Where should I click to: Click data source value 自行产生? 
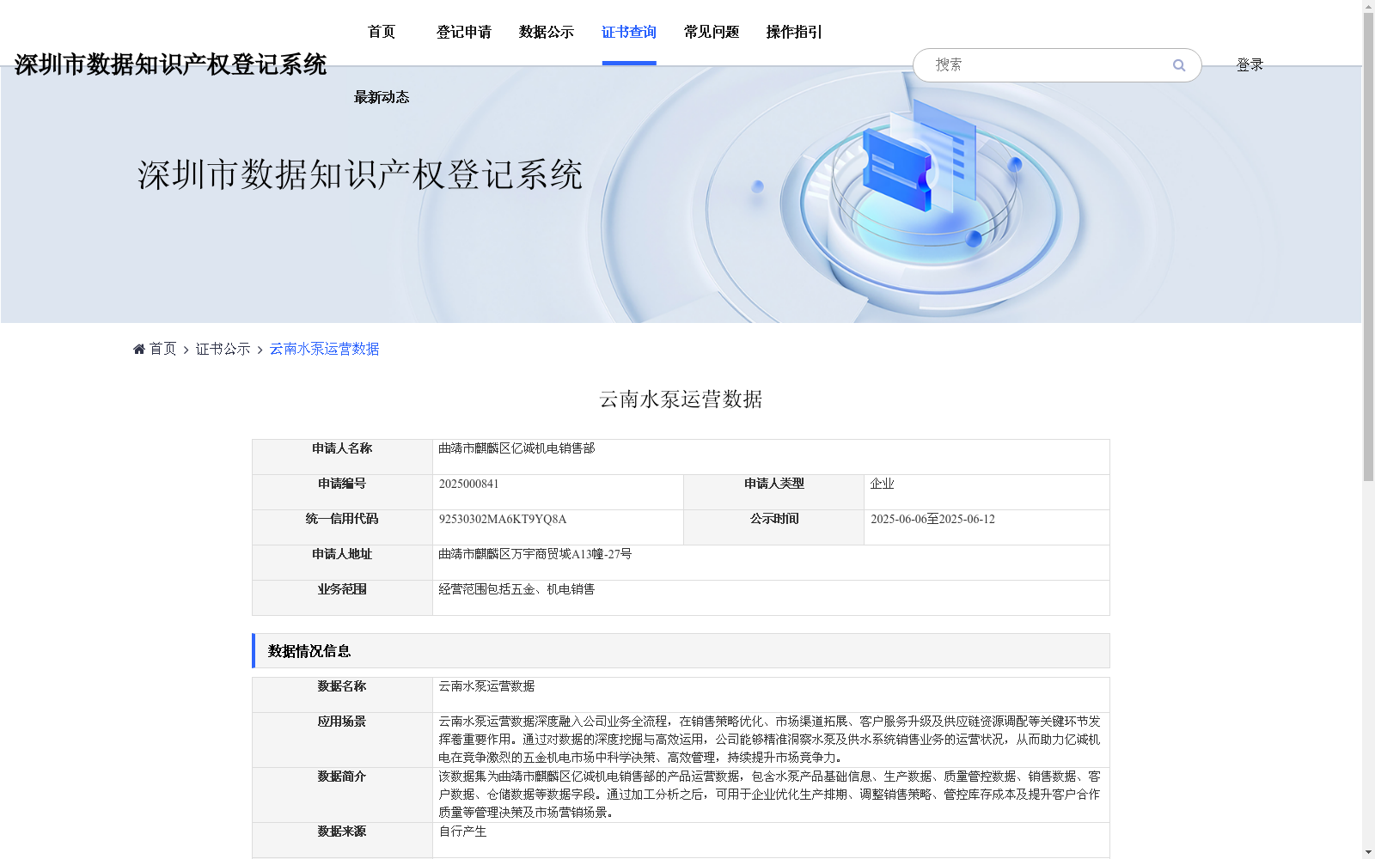coord(462,832)
